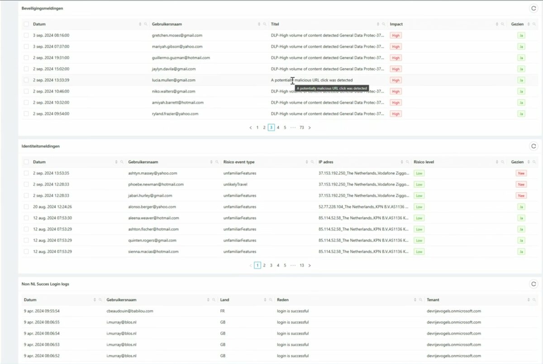Refresh the Identiteitsmeldingen panel
This screenshot has width=543, height=364.
[533, 146]
